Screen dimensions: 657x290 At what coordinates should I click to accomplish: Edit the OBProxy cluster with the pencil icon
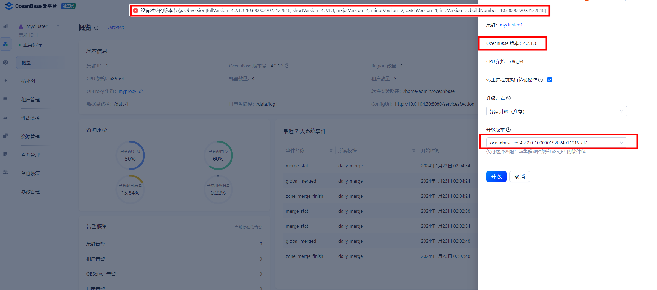click(141, 91)
